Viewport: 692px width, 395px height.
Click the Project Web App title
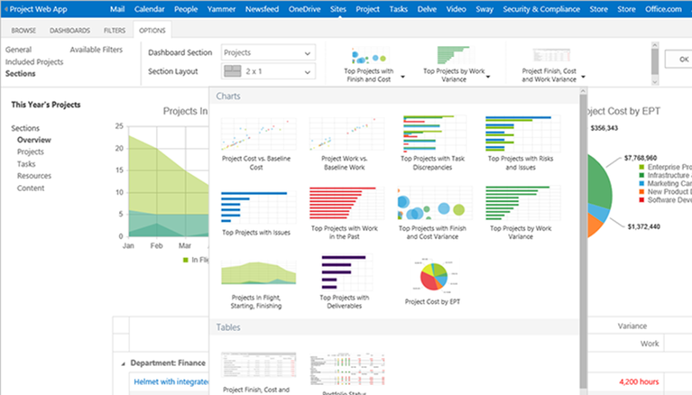coord(39,9)
